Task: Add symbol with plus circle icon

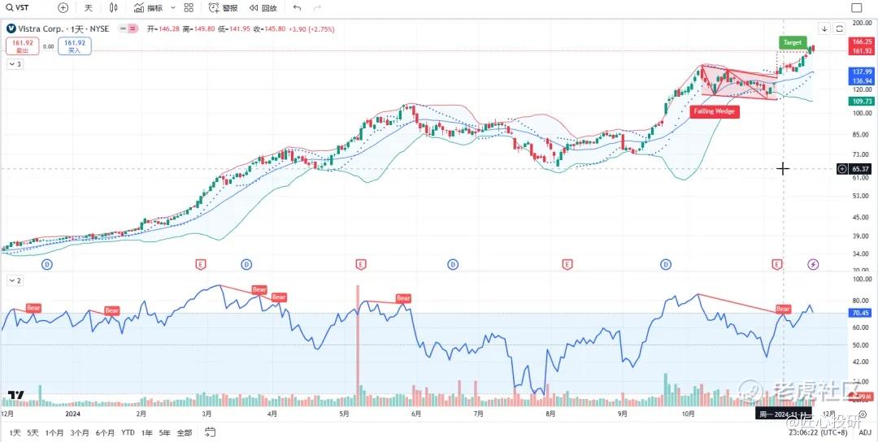Action: [x=63, y=8]
